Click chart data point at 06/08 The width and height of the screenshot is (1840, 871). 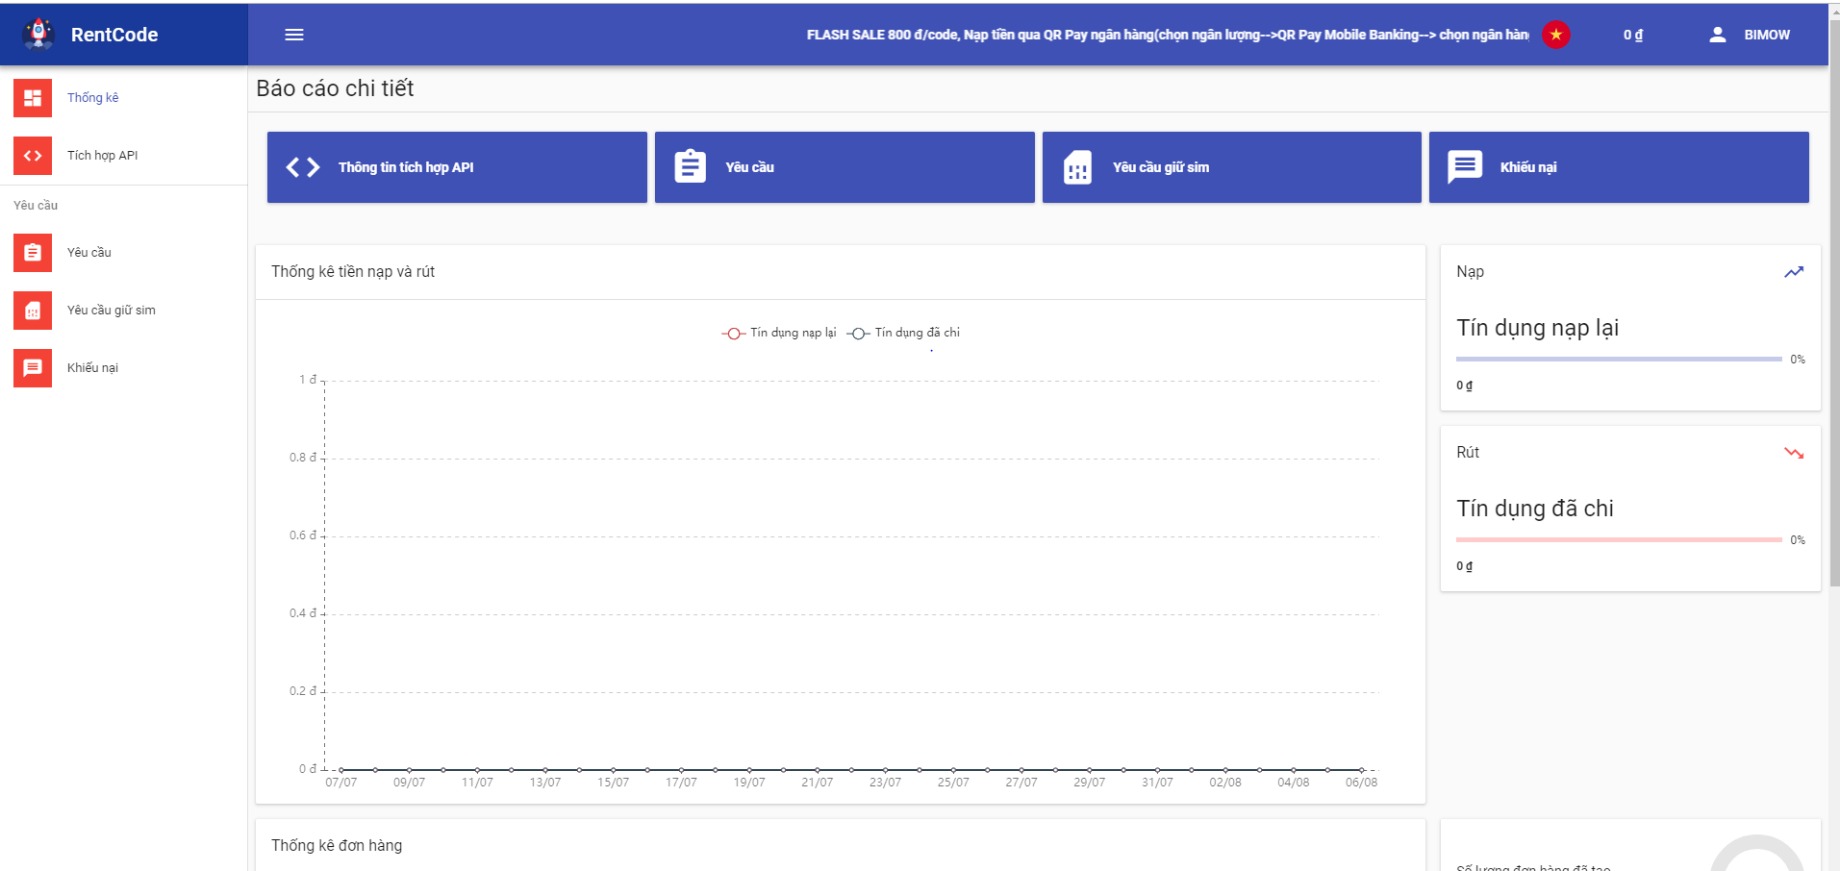pos(1361,770)
